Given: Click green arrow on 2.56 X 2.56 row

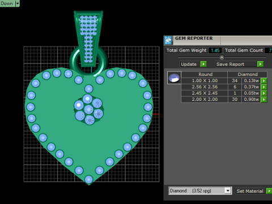Looking at the screenshot, I should pos(264,87).
